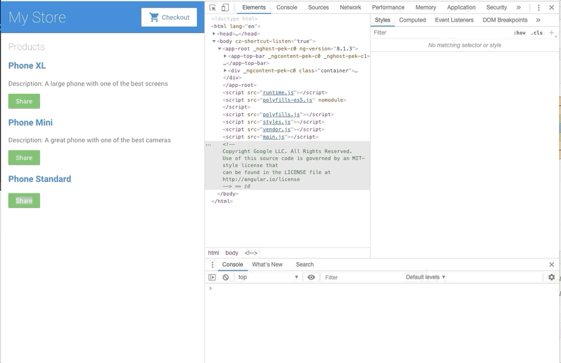Screen dimensions: 561x363
Task: Select drawer Console tab
Action: tap(233, 265)
